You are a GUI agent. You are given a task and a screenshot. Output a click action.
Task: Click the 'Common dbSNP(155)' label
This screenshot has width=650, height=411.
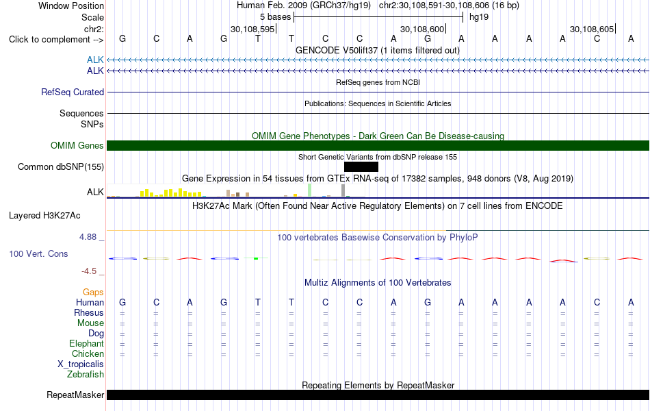pos(61,167)
